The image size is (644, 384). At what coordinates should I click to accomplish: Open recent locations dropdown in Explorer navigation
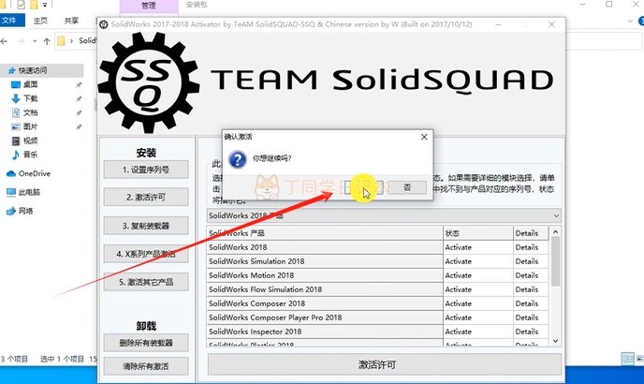pyautogui.click(x=35, y=41)
